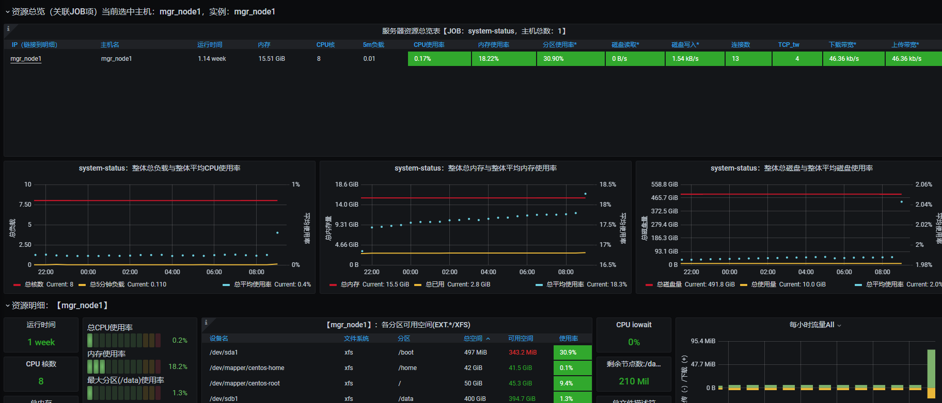This screenshot has width=942, height=403.
Task: Sort overview table by 5m负载 column
Action: pos(373,45)
